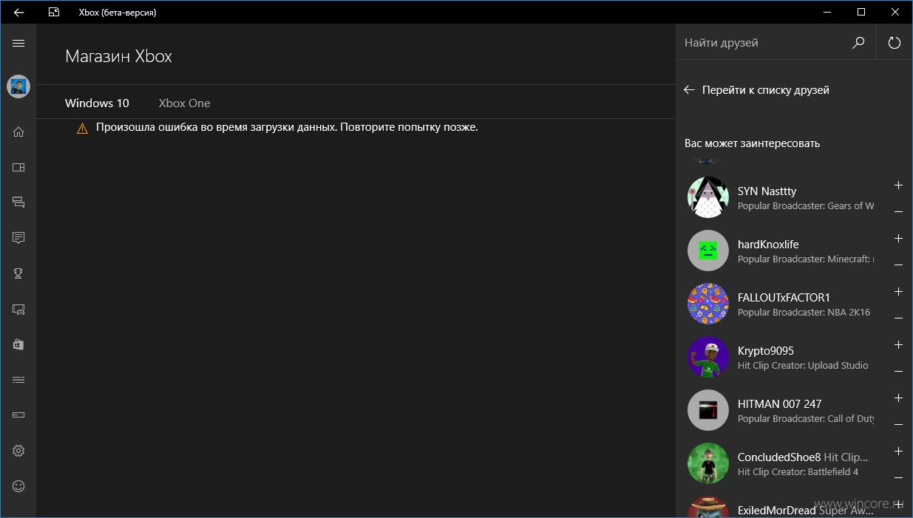Viewport: 913px width, 518px height.
Task: Open the Settings gear in sidebar
Action: (x=18, y=451)
